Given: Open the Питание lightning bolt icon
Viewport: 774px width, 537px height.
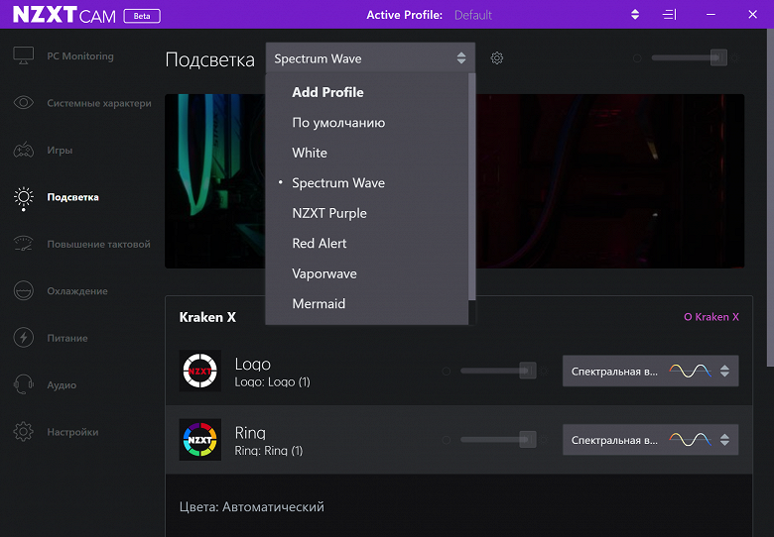Looking at the screenshot, I should pos(24,338).
